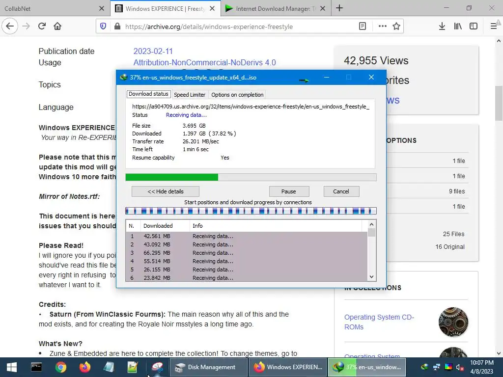Switch to Windows EXPERIEN... Firefox taskbar button

(288, 367)
